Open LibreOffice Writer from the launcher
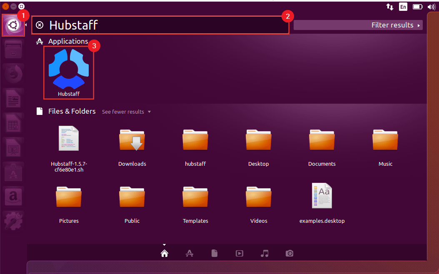The height and width of the screenshot is (274, 439). pos(12,99)
